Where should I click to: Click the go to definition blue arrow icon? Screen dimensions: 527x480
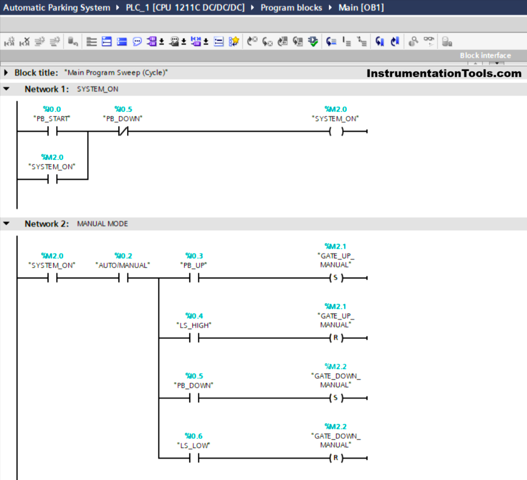click(331, 41)
